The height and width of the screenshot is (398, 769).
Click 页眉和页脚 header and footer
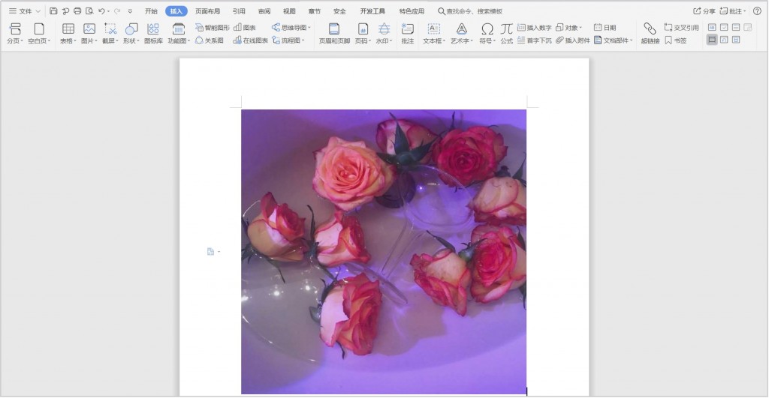point(334,33)
